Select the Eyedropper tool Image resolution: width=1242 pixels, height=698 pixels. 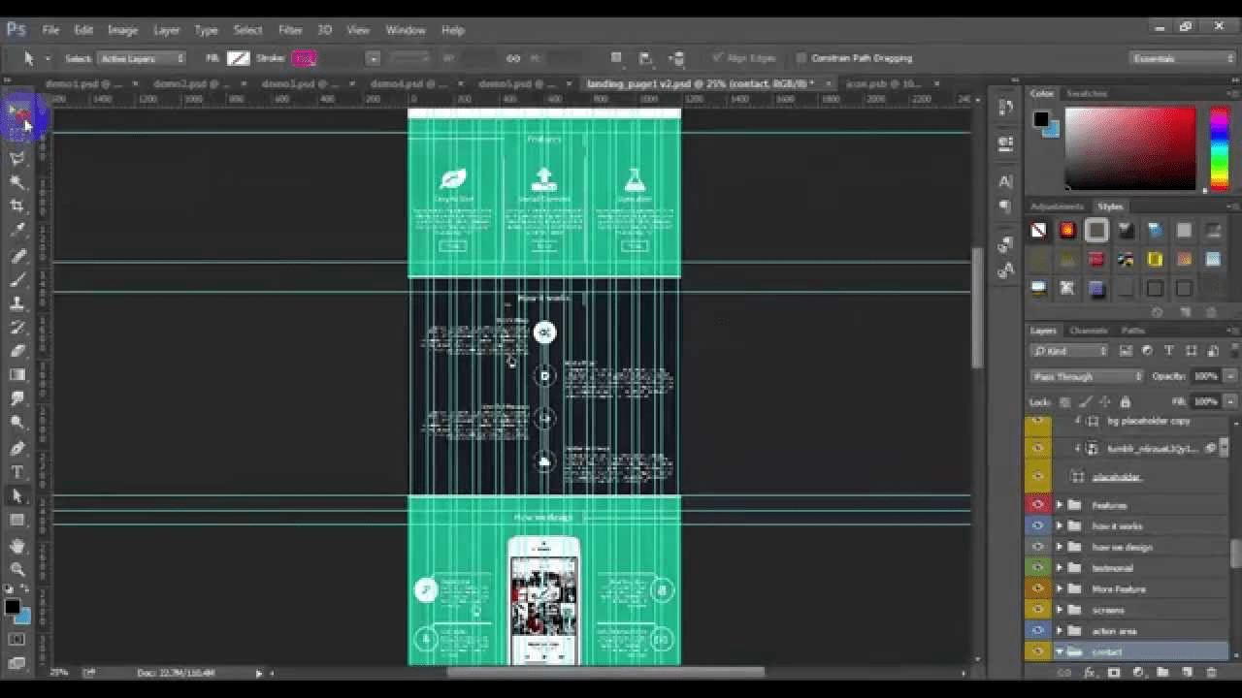pyautogui.click(x=16, y=231)
